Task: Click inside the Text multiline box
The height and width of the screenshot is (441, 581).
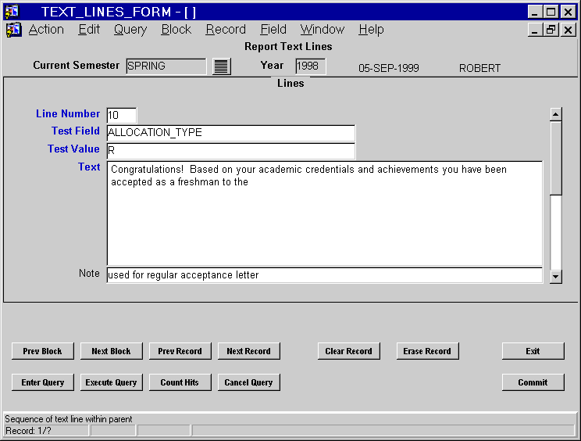Action: pyautogui.click(x=325, y=213)
